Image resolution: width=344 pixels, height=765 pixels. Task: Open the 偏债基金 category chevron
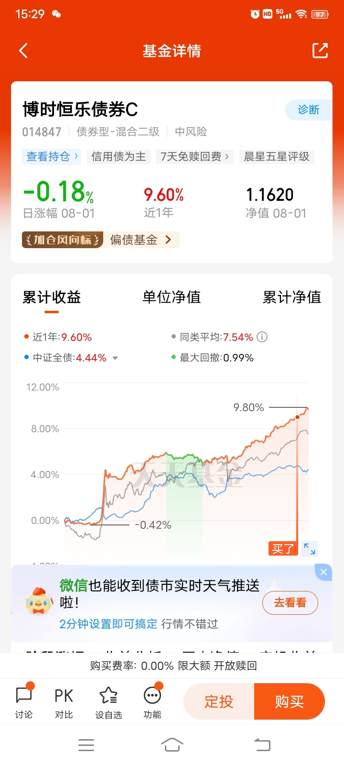click(x=168, y=240)
